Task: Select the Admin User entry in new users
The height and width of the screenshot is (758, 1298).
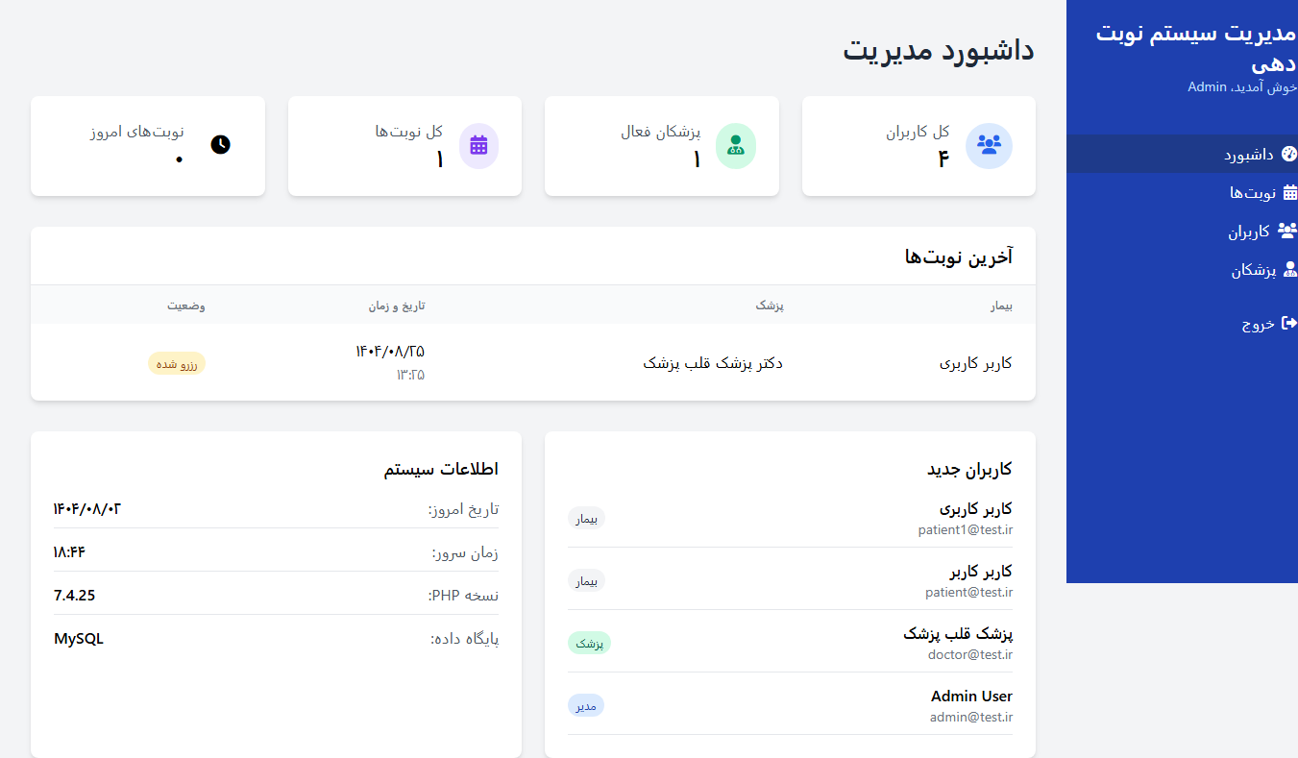Action: click(971, 697)
